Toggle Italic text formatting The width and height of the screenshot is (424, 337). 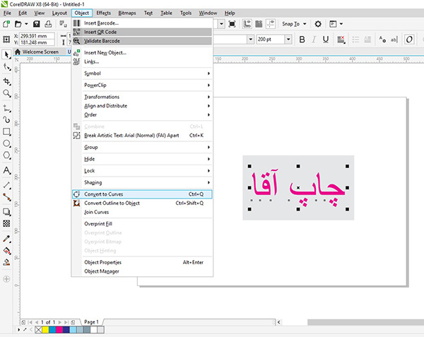pos(314,40)
